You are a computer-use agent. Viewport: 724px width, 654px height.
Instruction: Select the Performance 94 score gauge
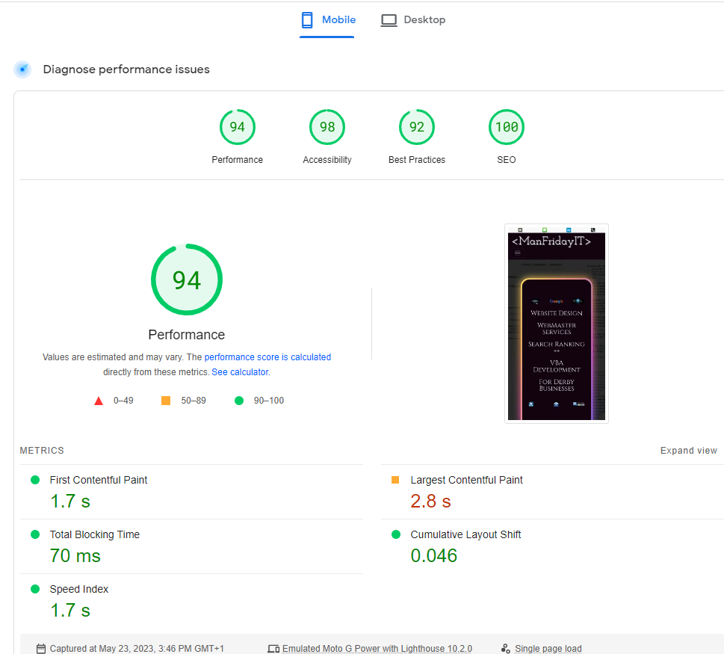tap(237, 128)
